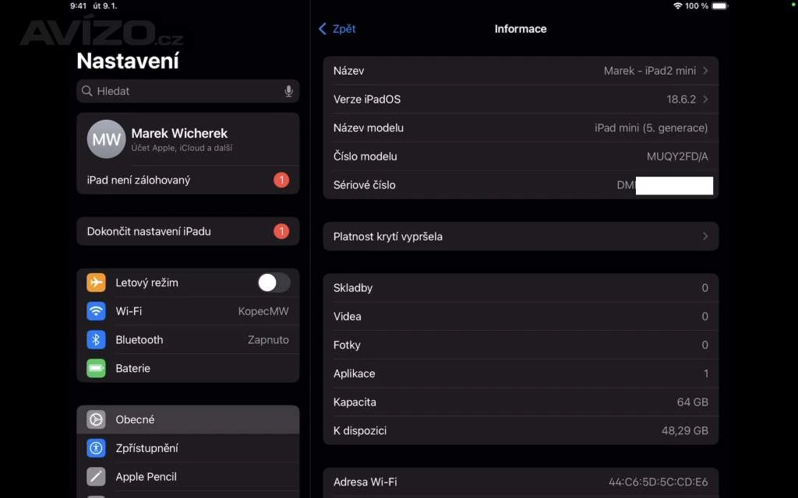Viewport: 798px width, 498px height.
Task: Open Dokončit nastavení iPadu
Action: pos(188,231)
